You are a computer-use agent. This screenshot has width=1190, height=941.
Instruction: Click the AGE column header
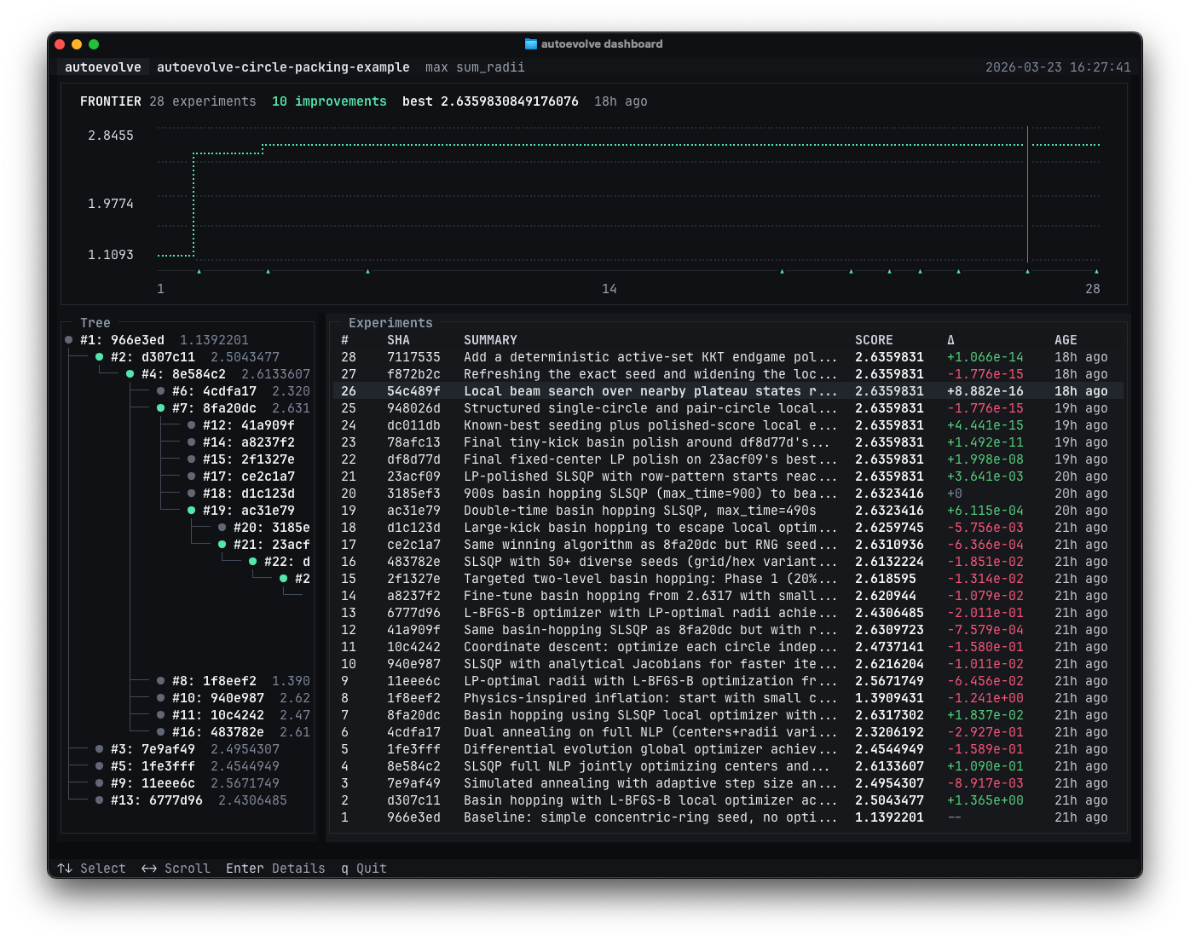(1066, 340)
